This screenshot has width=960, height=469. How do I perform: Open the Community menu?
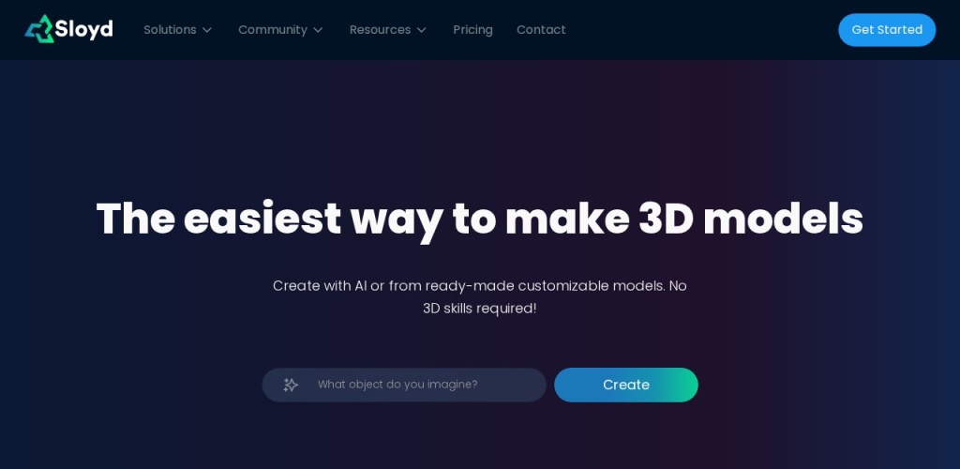[272, 30]
